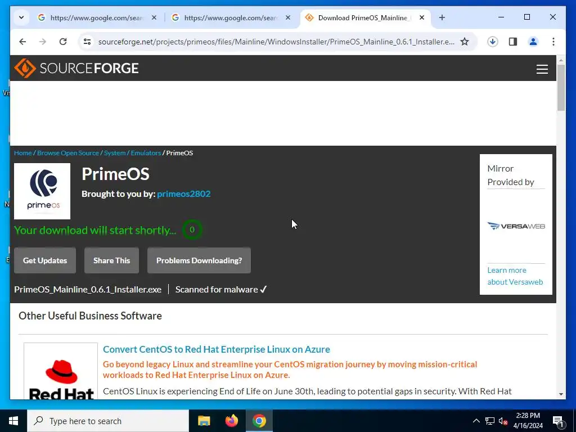Open the taskbar clock and date
The height and width of the screenshot is (432, 576).
point(528,421)
